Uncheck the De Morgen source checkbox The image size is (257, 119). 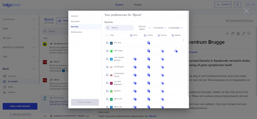click(107, 67)
